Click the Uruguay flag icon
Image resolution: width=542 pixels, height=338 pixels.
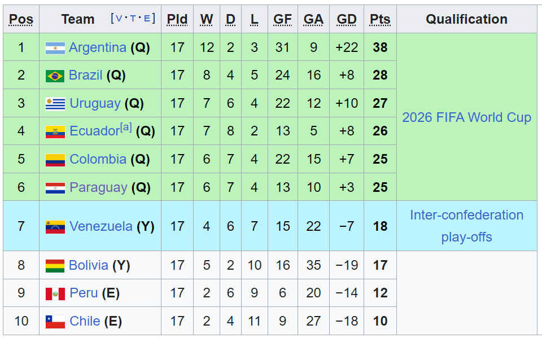click(55, 104)
